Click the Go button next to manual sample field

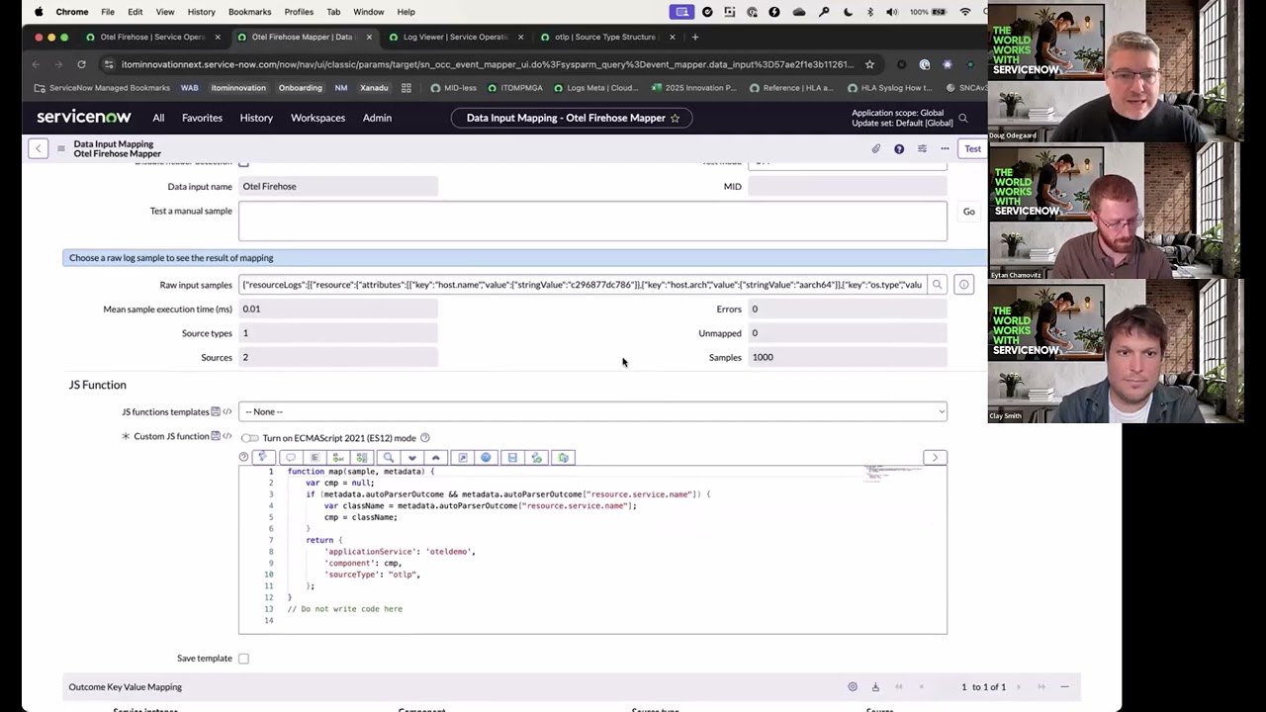968,211
